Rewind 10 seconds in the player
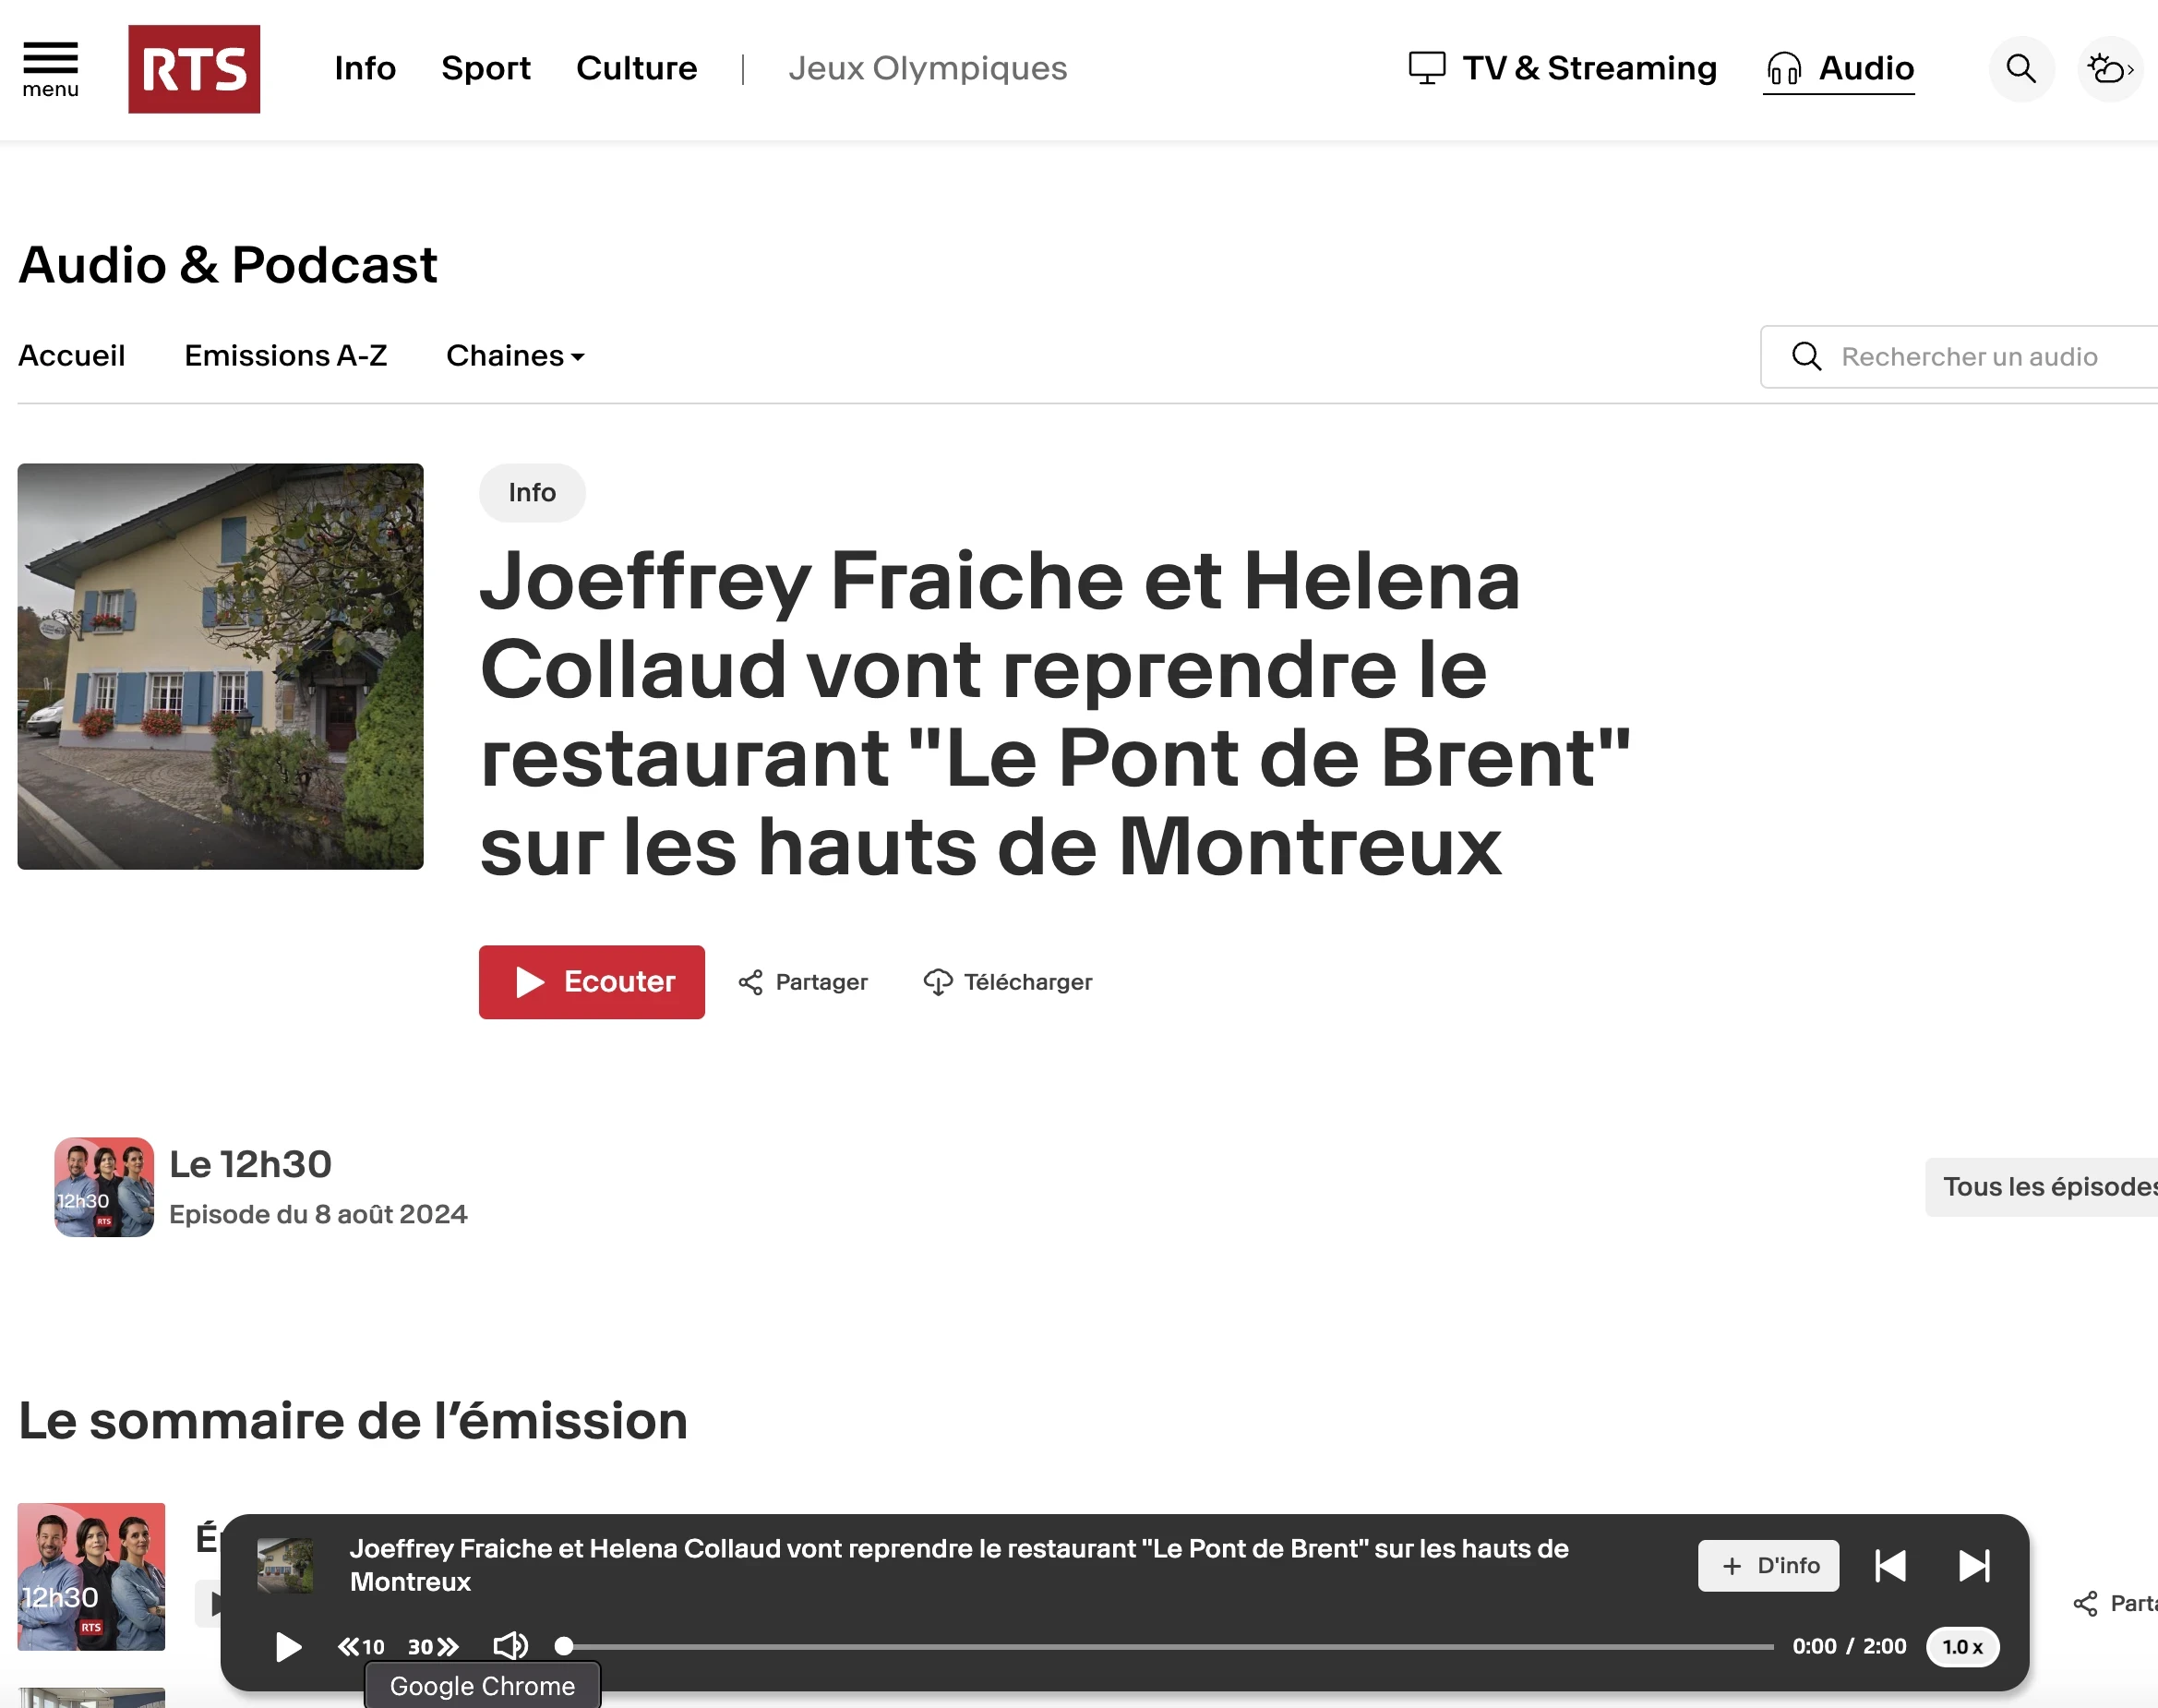 click(x=361, y=1646)
